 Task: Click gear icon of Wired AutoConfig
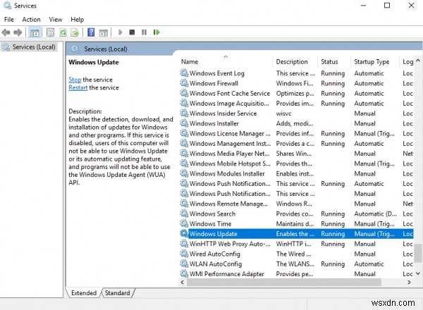pyautogui.click(x=184, y=254)
